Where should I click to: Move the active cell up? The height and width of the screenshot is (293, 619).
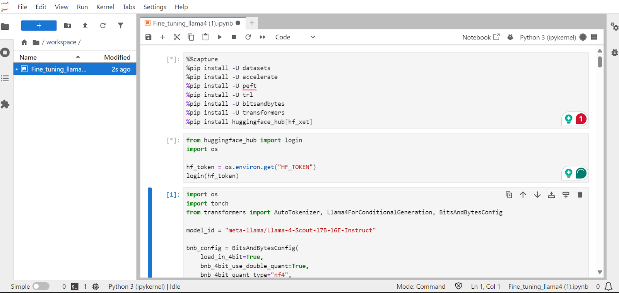[523, 195]
